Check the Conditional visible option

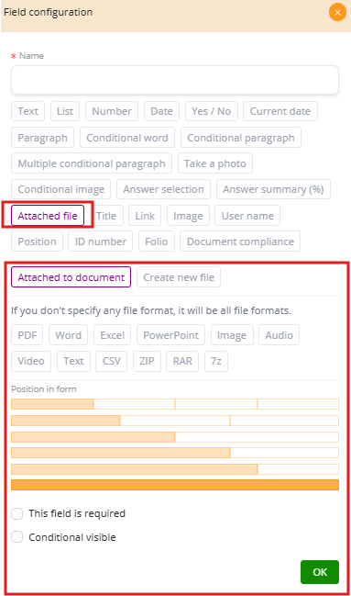pos(17,537)
